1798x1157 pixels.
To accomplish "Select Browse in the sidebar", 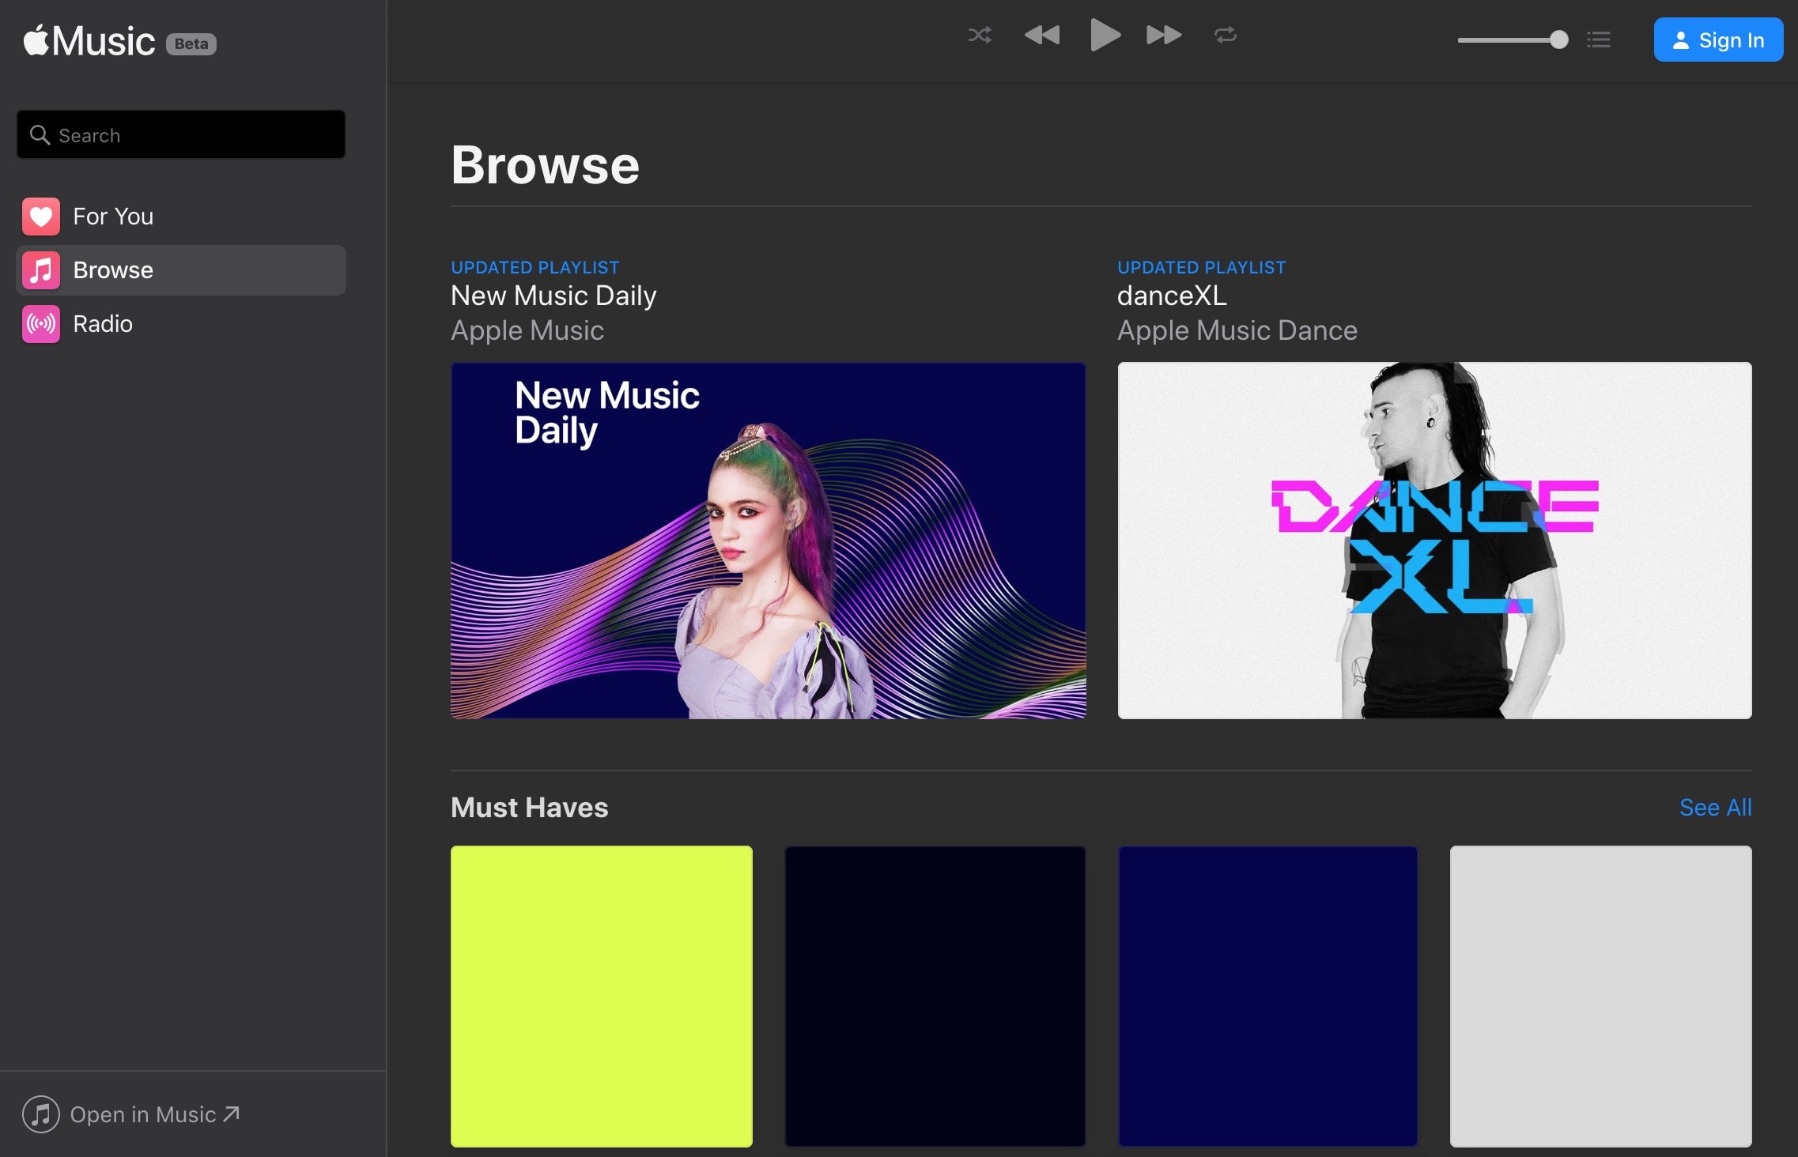I will (x=113, y=270).
